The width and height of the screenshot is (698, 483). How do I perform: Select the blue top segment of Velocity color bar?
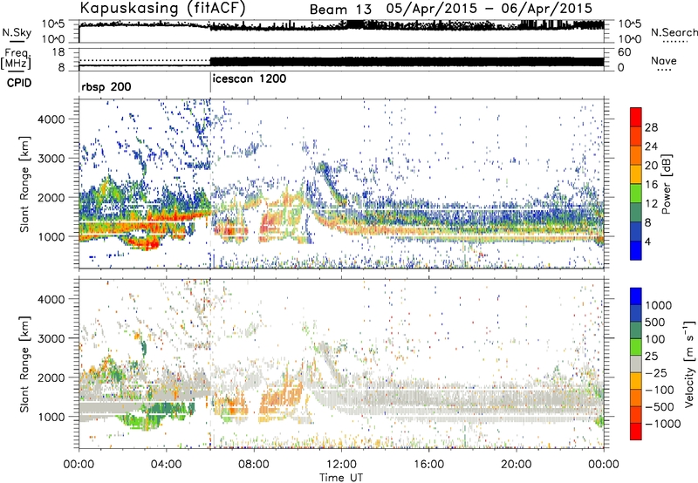(636, 296)
